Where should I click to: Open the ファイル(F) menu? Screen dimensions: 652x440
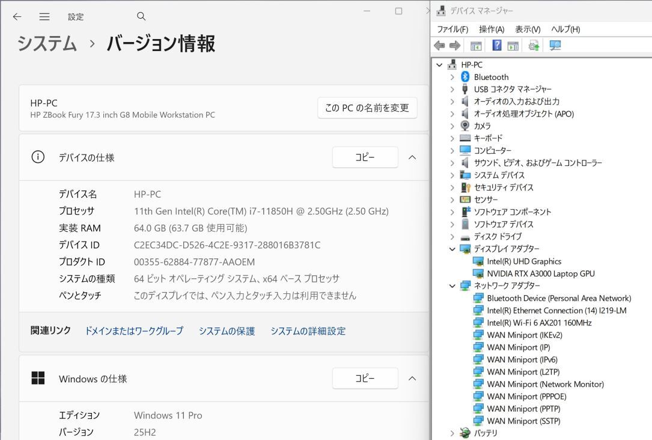[452, 29]
